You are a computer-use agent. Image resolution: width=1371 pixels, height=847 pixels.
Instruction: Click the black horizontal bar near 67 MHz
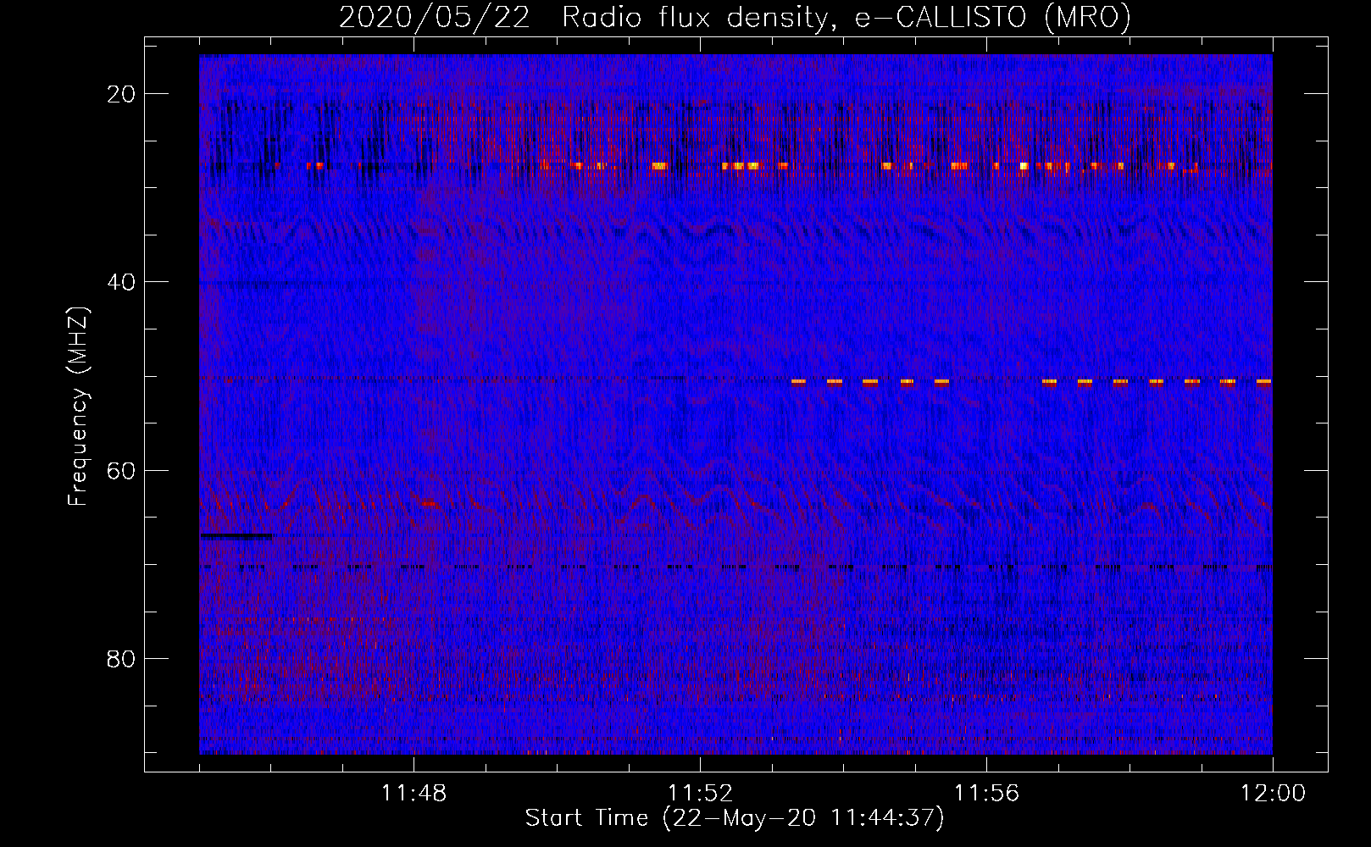coord(236,536)
